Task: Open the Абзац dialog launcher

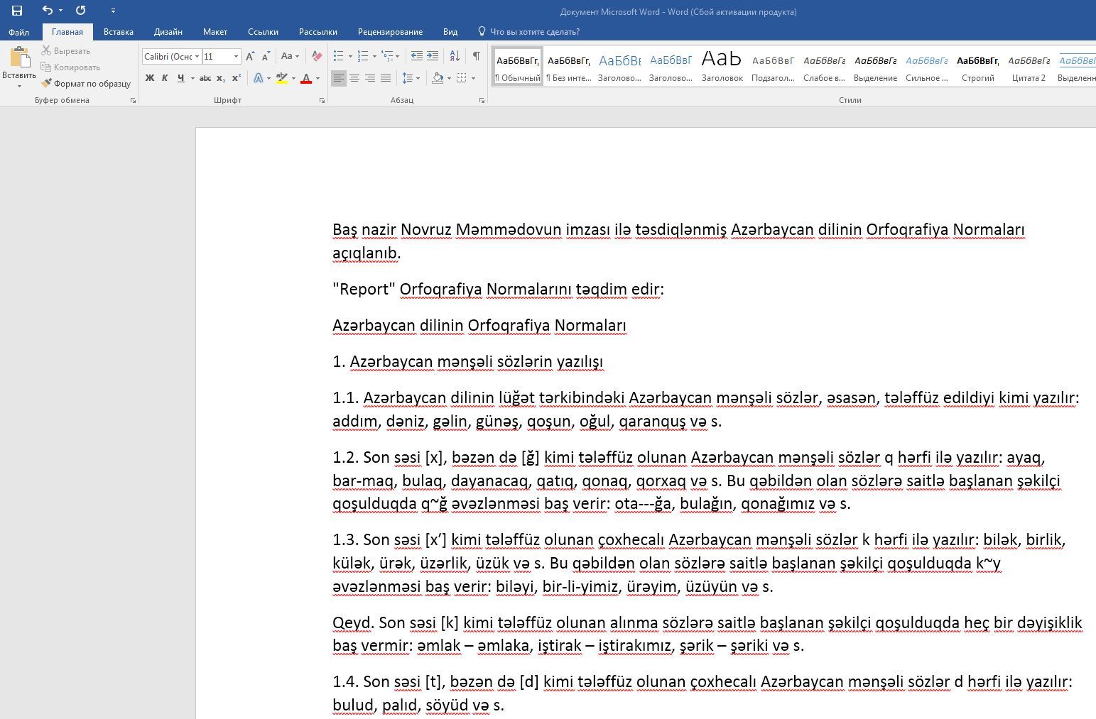Action: tap(483, 101)
